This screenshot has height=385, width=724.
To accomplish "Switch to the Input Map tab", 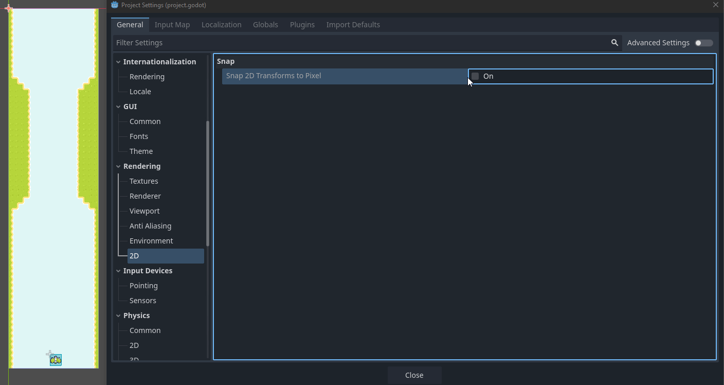I will coord(172,24).
